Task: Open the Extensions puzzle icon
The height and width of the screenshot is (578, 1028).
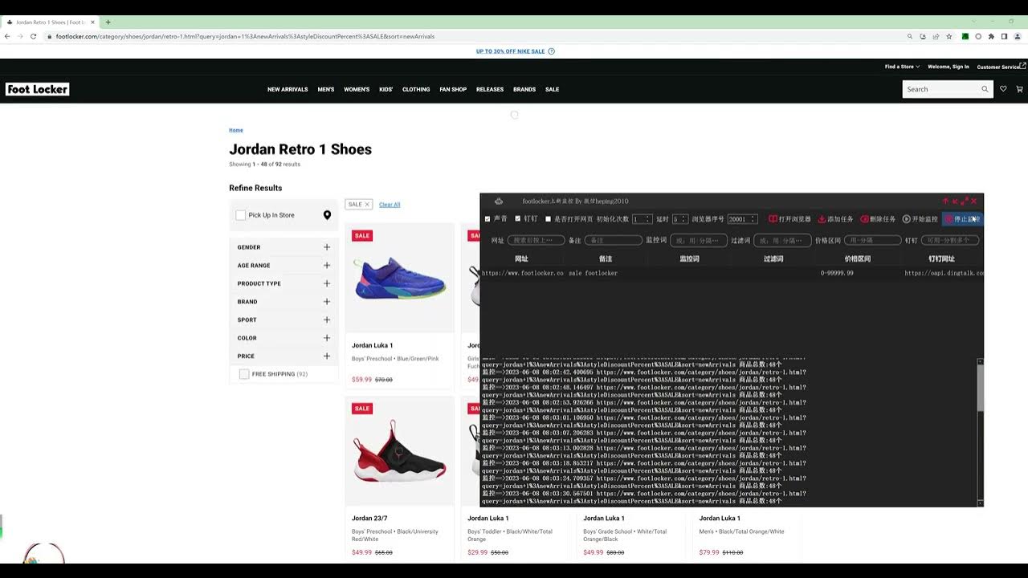Action: point(991,36)
